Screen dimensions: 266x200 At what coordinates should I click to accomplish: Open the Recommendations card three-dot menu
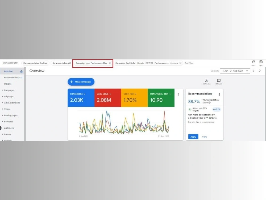pyautogui.click(x=219, y=94)
